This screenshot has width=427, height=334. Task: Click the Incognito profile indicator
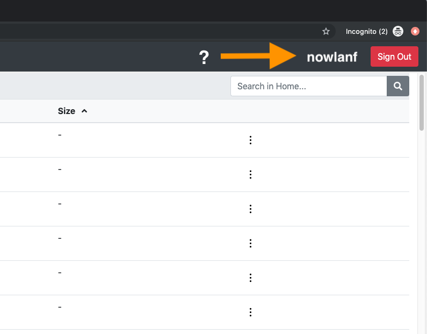(x=374, y=31)
